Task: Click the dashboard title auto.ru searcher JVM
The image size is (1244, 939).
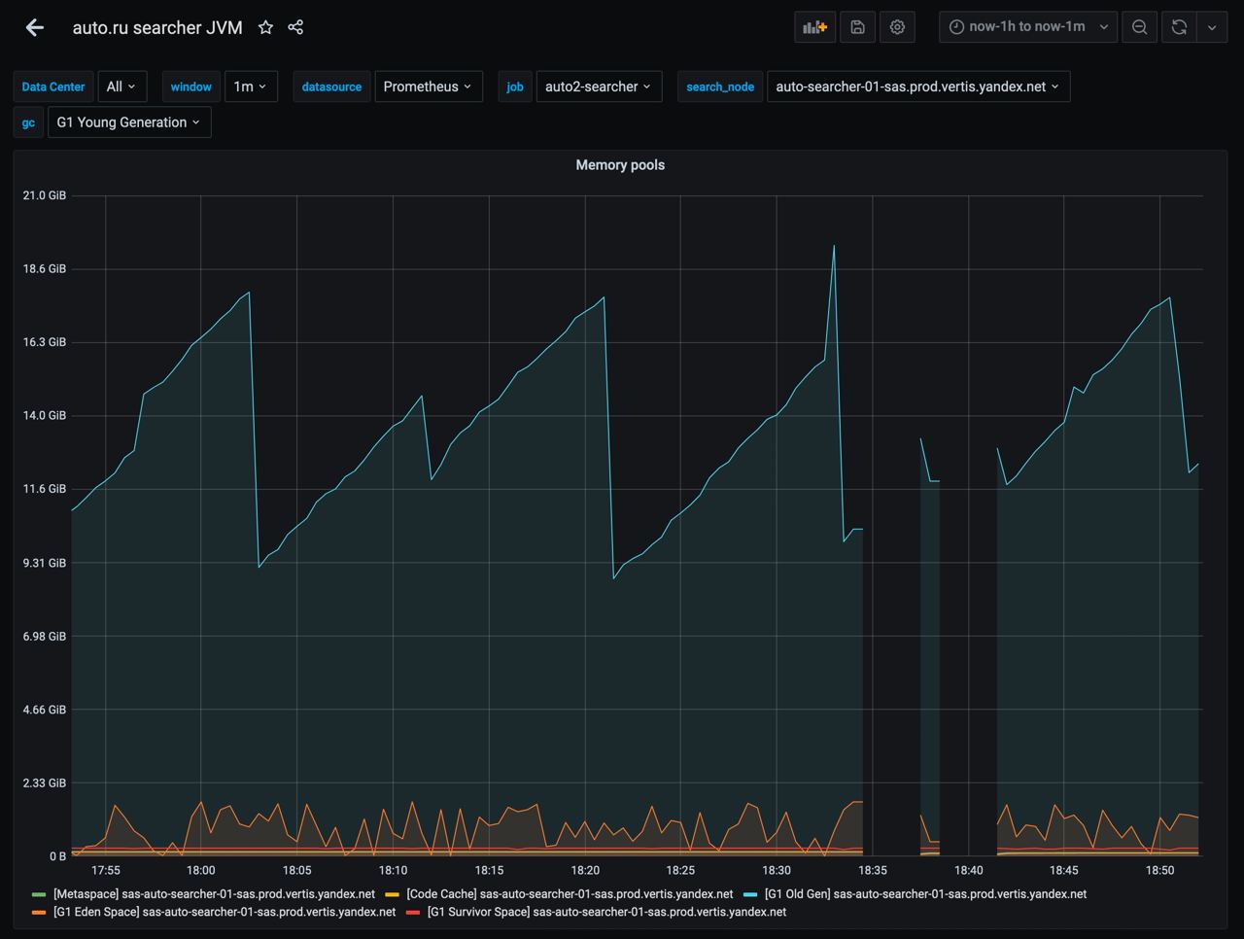Action: [x=157, y=27]
